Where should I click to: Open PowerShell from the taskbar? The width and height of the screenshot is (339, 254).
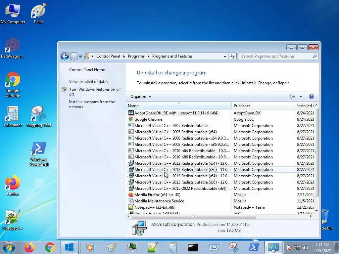(254, 247)
